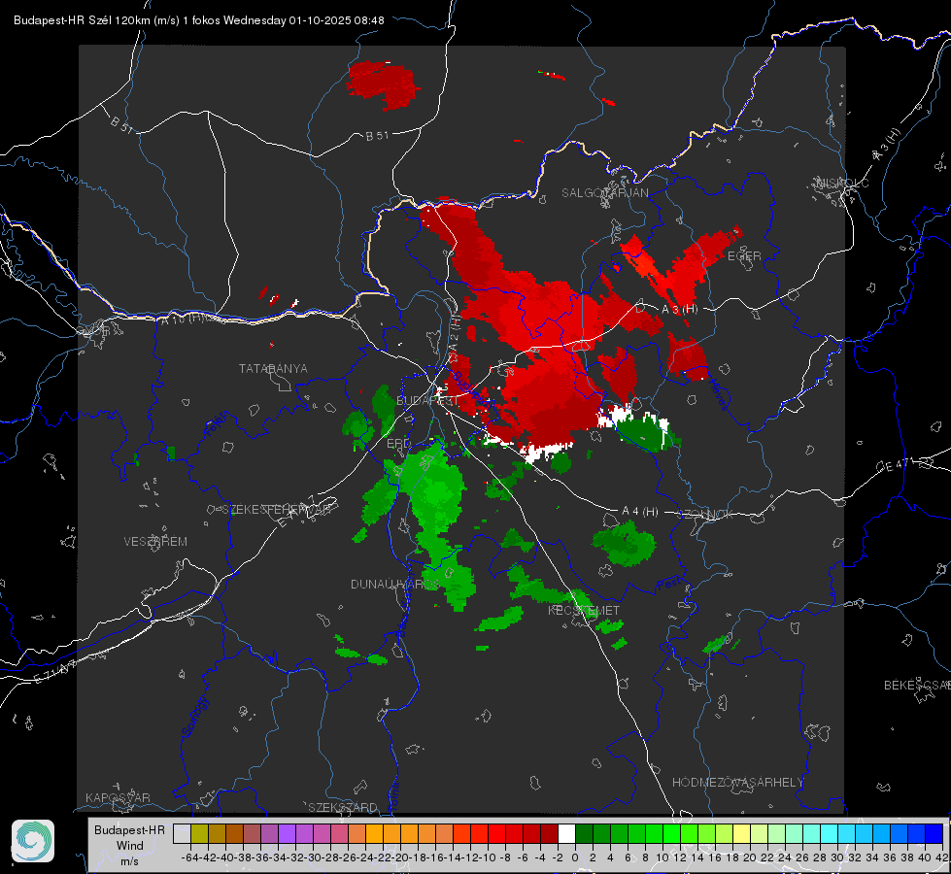Click the blue Somogy county label
Screen dimensions: 951x874
click(x=194, y=717)
